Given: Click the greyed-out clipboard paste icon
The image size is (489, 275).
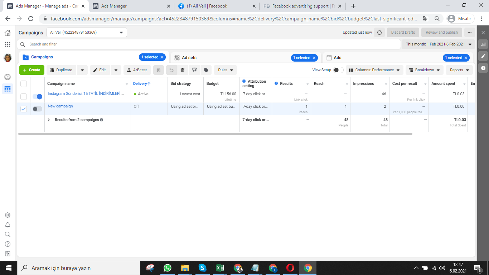Looking at the screenshot, I should (x=159, y=70).
